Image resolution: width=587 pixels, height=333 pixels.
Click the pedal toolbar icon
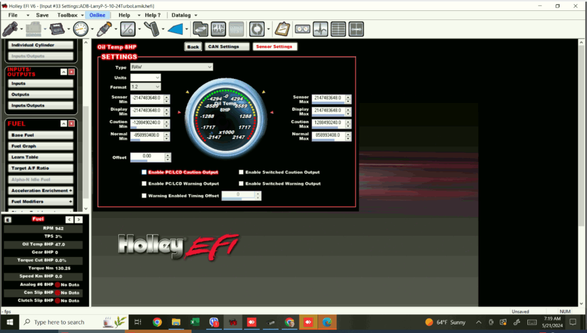151,29
